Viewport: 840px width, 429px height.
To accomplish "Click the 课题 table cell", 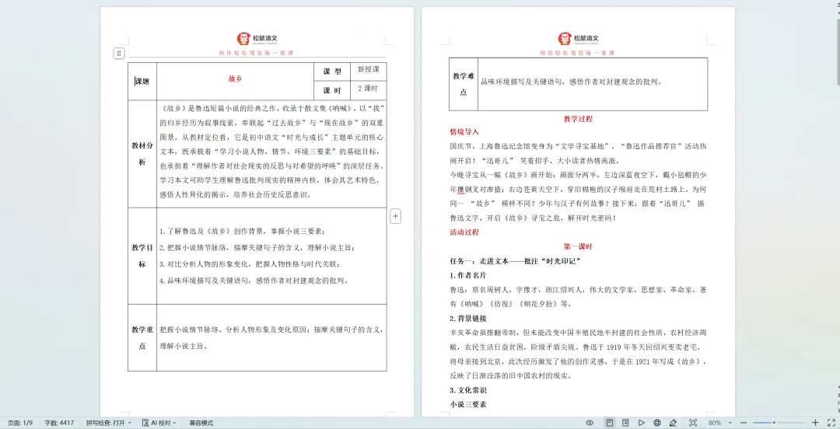I will pyautogui.click(x=142, y=82).
